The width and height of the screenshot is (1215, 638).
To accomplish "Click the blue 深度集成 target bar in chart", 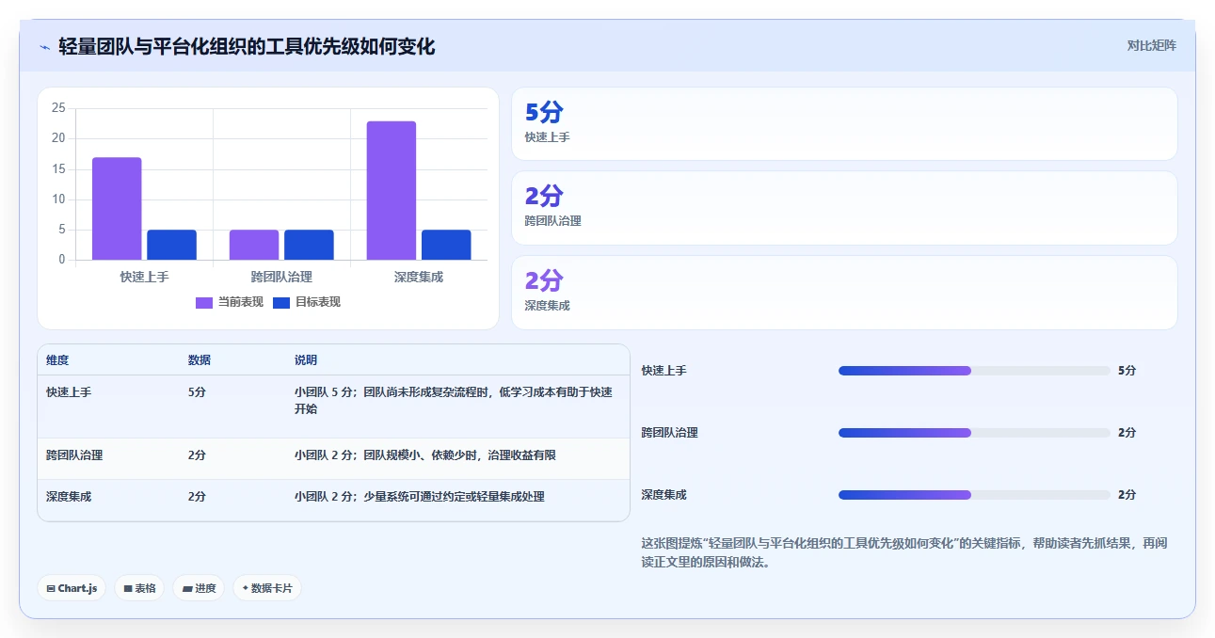I will [446, 245].
